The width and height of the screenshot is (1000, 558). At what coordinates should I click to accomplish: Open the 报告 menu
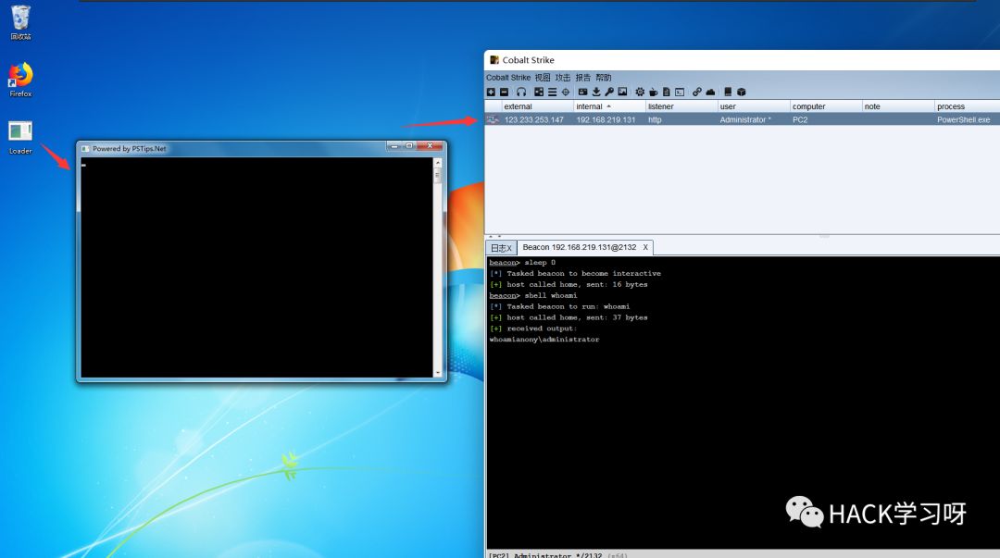(583, 78)
